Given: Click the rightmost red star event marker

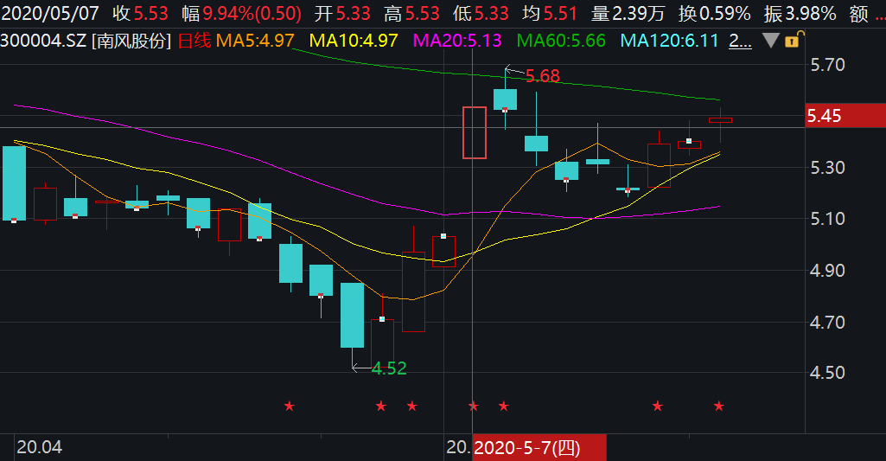Looking at the screenshot, I should [x=719, y=406].
